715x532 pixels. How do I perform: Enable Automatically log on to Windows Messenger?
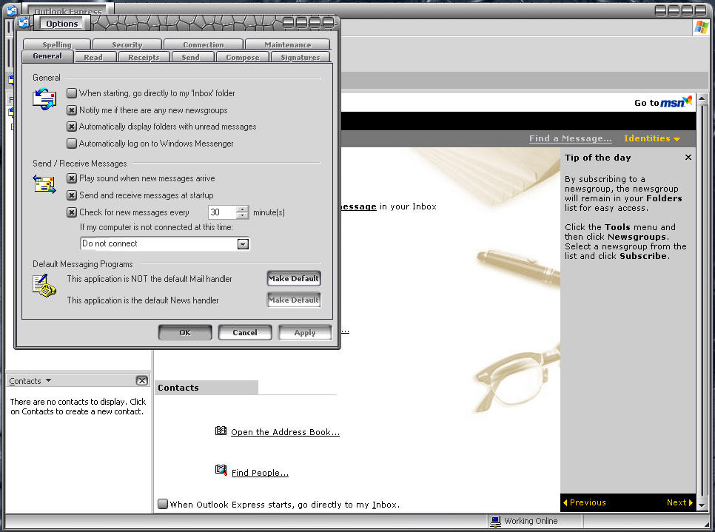coord(72,144)
